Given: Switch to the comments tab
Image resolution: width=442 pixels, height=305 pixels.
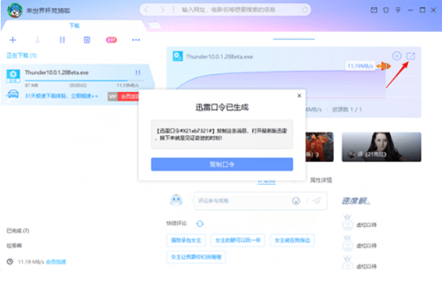Looking at the screenshot, I should [x=266, y=182].
